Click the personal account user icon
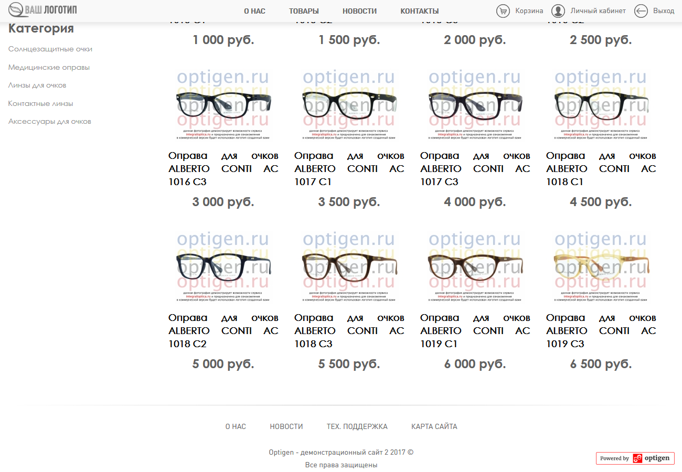The image size is (682, 472). coord(558,11)
